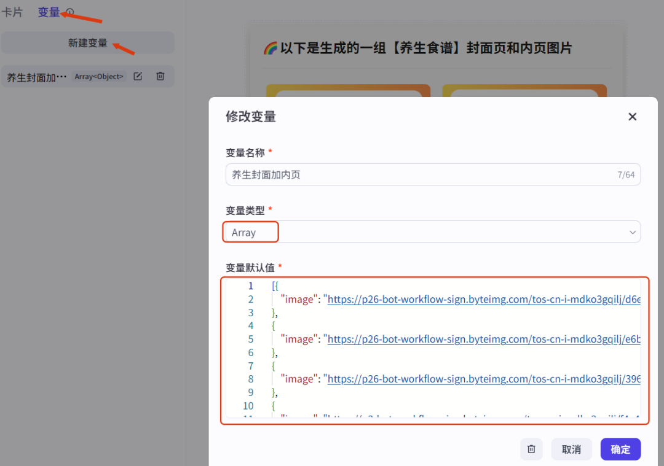Open the image URL on line 8
Viewport: 664px width, 466px height.
coord(484,379)
